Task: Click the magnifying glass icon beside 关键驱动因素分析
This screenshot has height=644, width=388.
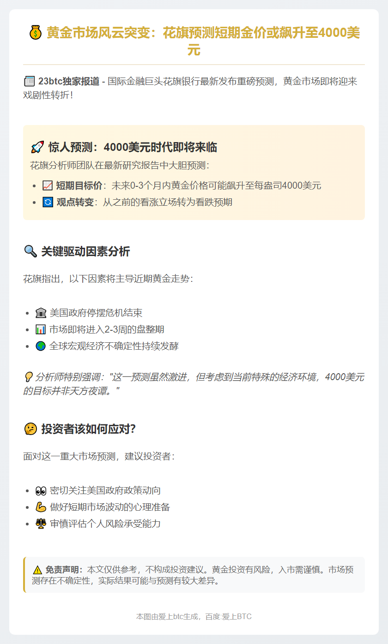Action: tap(30, 251)
